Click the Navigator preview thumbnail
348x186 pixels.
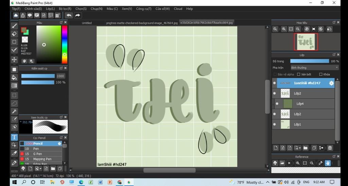306,42
